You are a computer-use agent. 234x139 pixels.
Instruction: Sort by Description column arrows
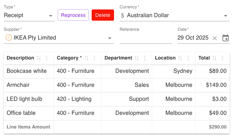[39, 58]
